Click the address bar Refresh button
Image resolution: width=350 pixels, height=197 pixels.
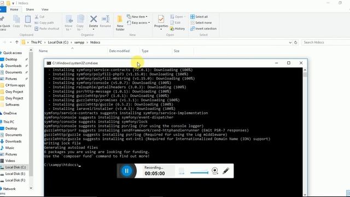295,43
